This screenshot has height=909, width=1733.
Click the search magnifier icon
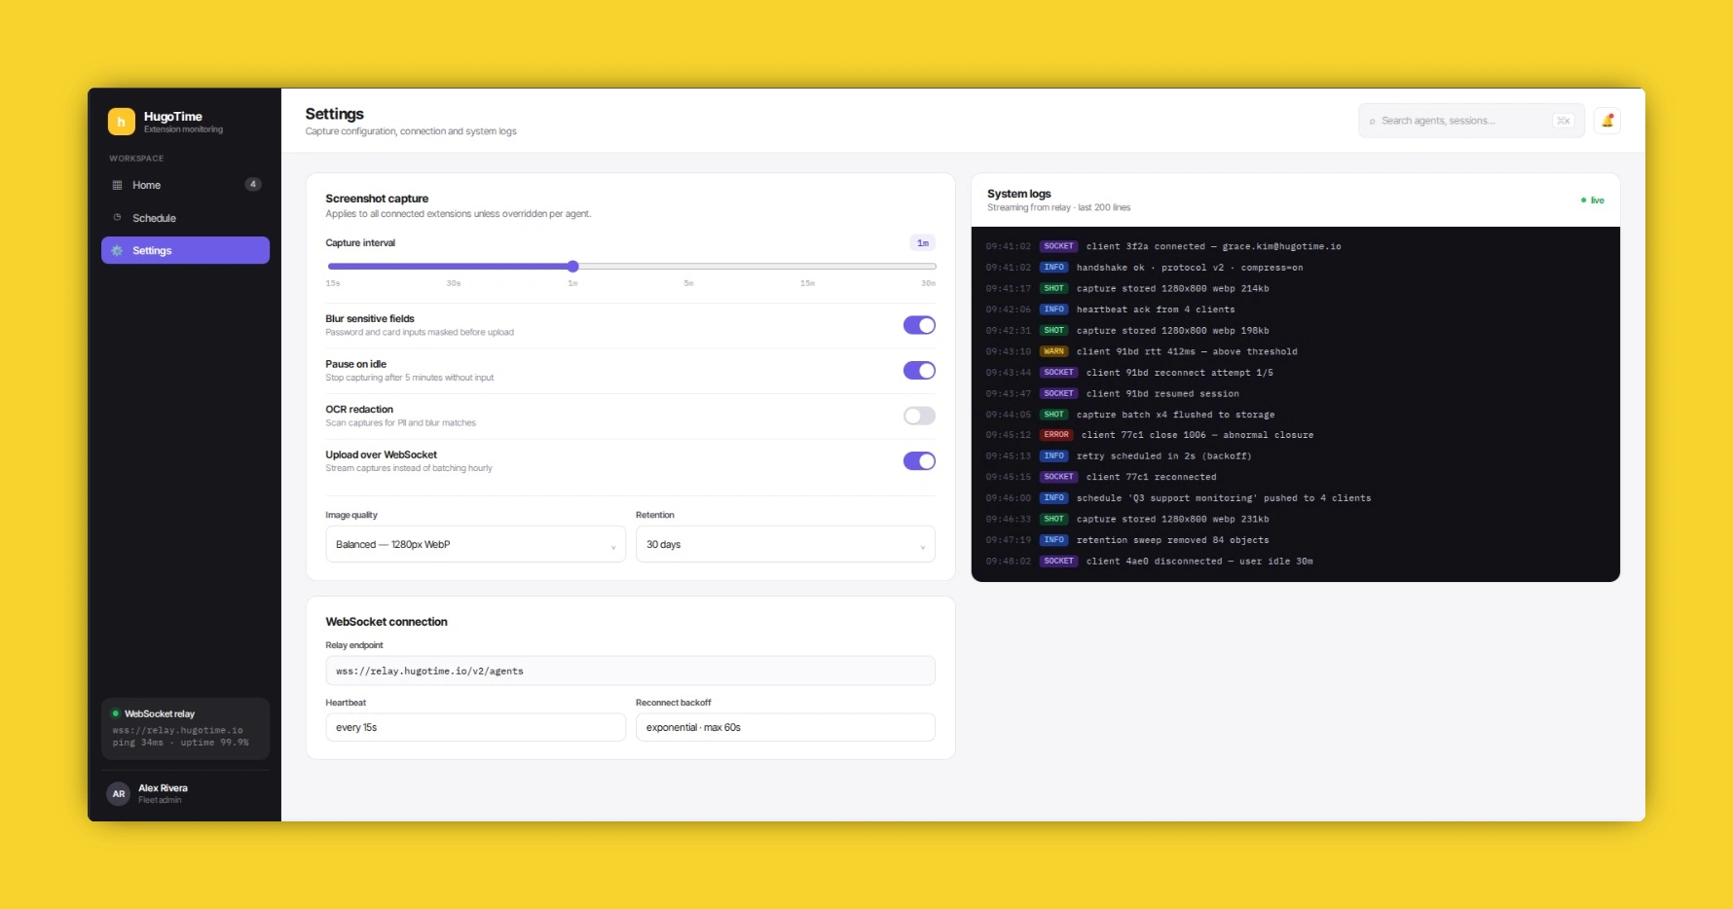1372,122
